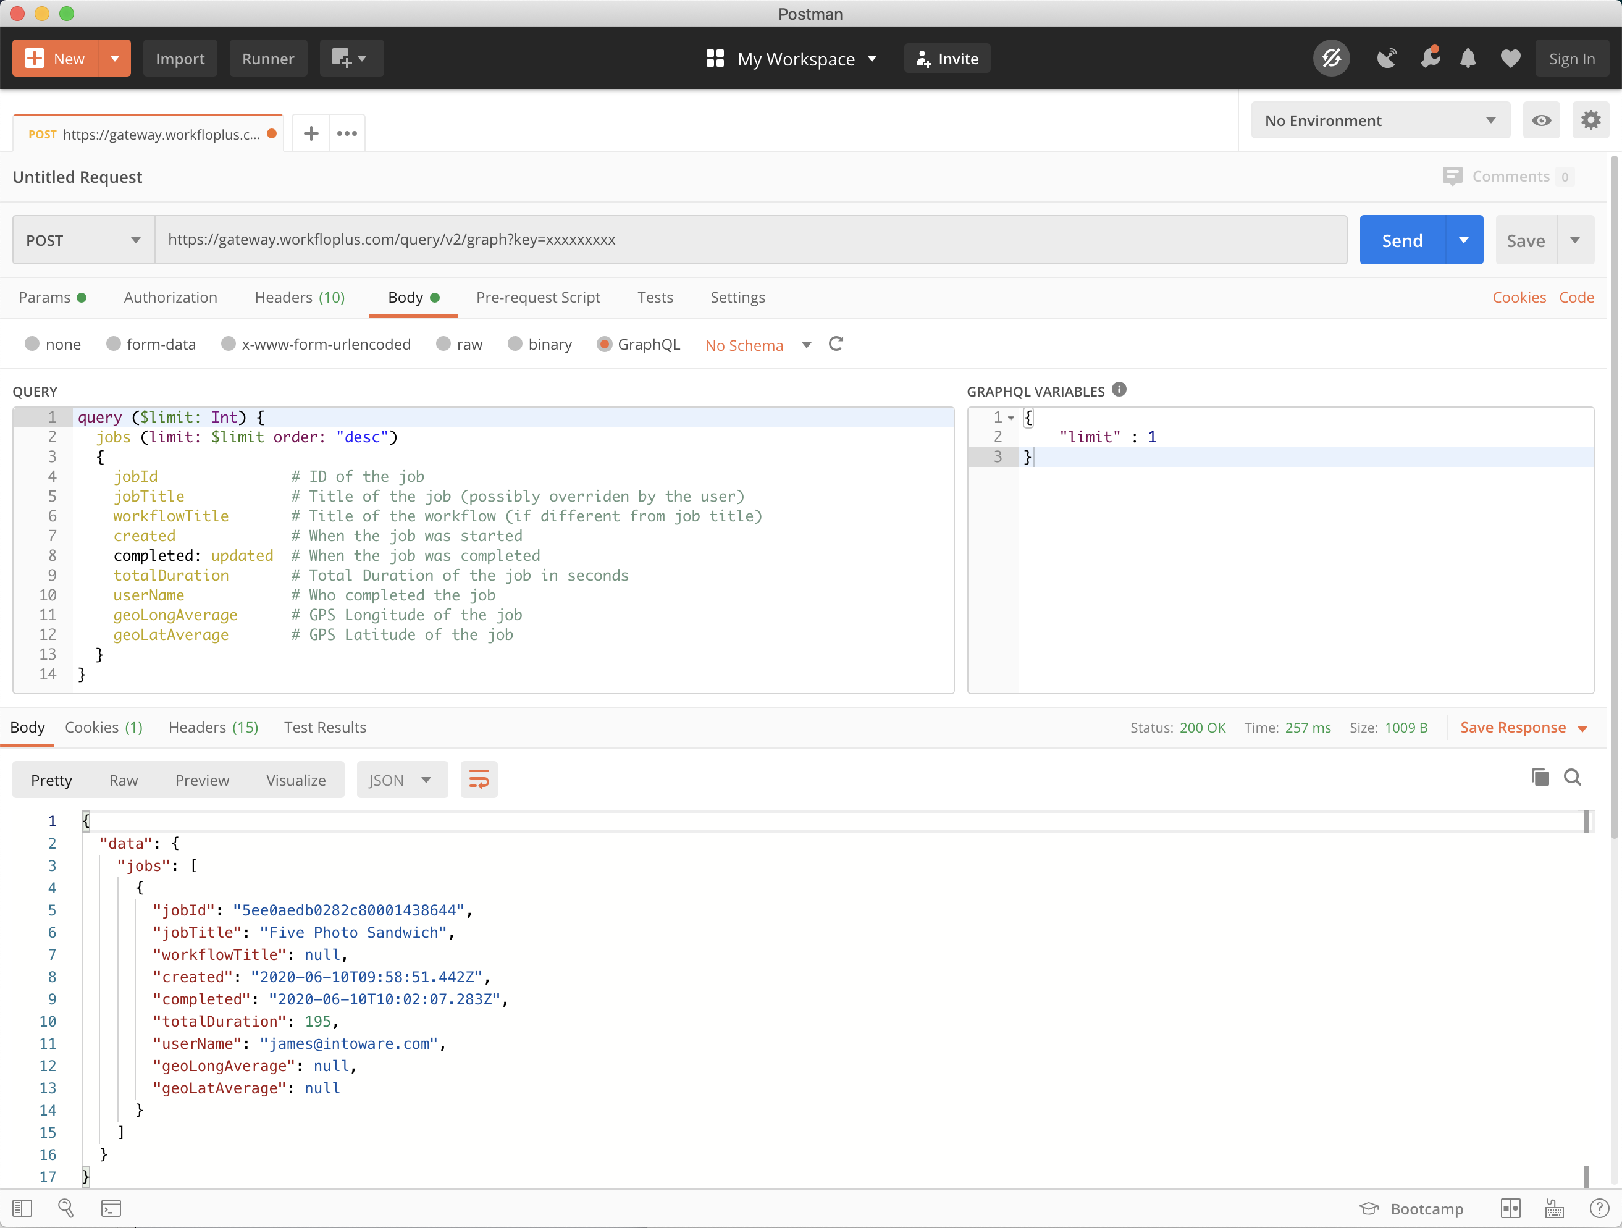Switch to the Headers response tab

[x=212, y=726]
